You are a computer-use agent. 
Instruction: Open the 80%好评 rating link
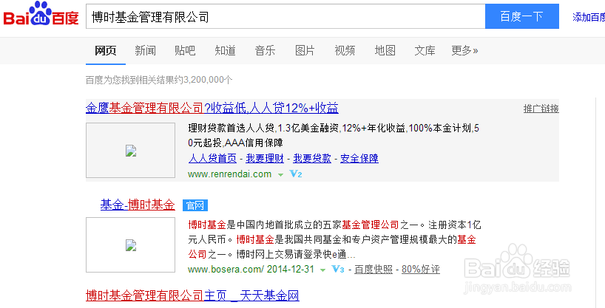click(x=421, y=270)
